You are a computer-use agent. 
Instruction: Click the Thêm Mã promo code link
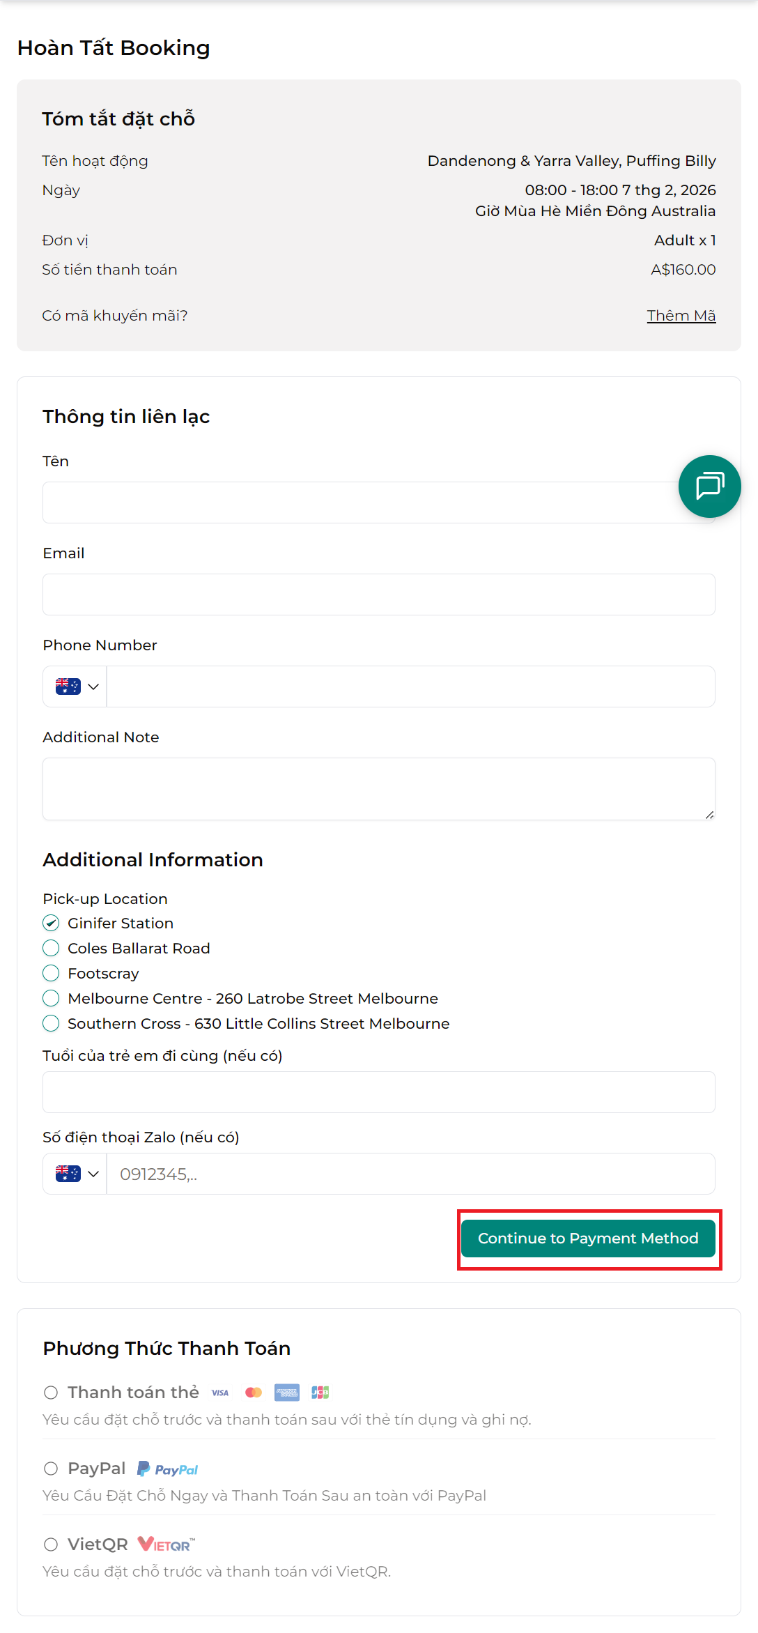(681, 316)
